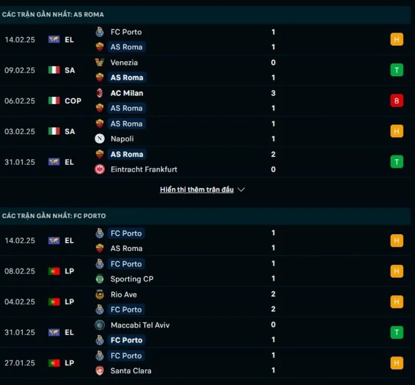Click the Venezia club crest icon
Screen dimensions: 415x385
tap(100, 62)
